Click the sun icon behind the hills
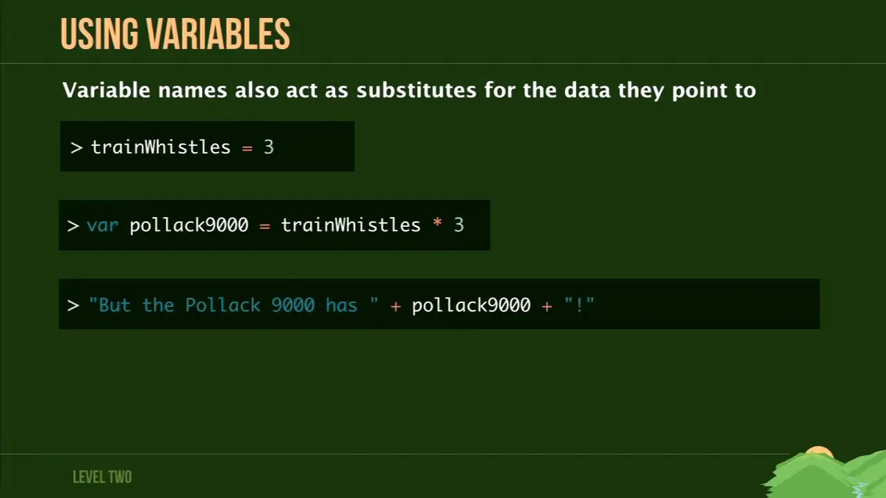 [819, 453]
